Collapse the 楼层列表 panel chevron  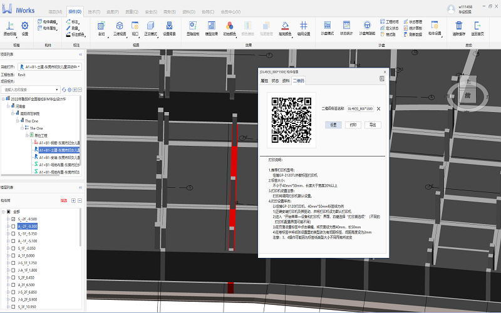point(81,187)
